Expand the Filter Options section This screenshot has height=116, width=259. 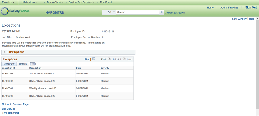point(4,52)
